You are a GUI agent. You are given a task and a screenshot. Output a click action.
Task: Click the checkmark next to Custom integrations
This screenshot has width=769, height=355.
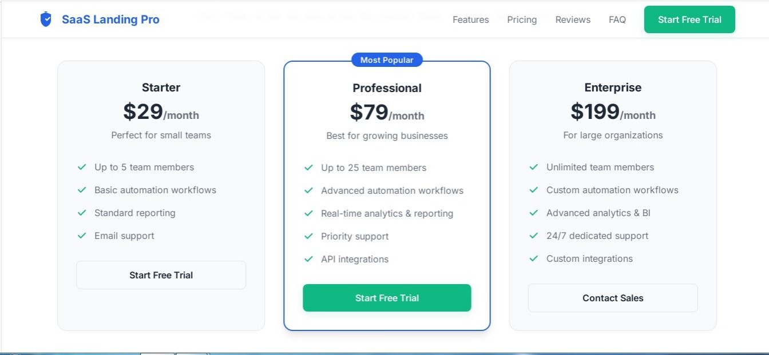[x=534, y=258]
